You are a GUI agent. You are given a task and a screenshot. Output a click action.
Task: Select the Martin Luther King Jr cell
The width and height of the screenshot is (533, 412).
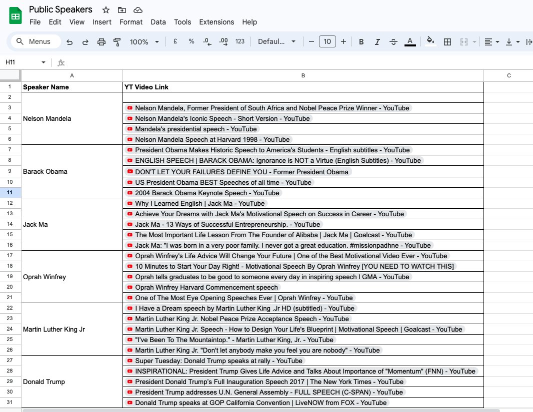(72, 329)
